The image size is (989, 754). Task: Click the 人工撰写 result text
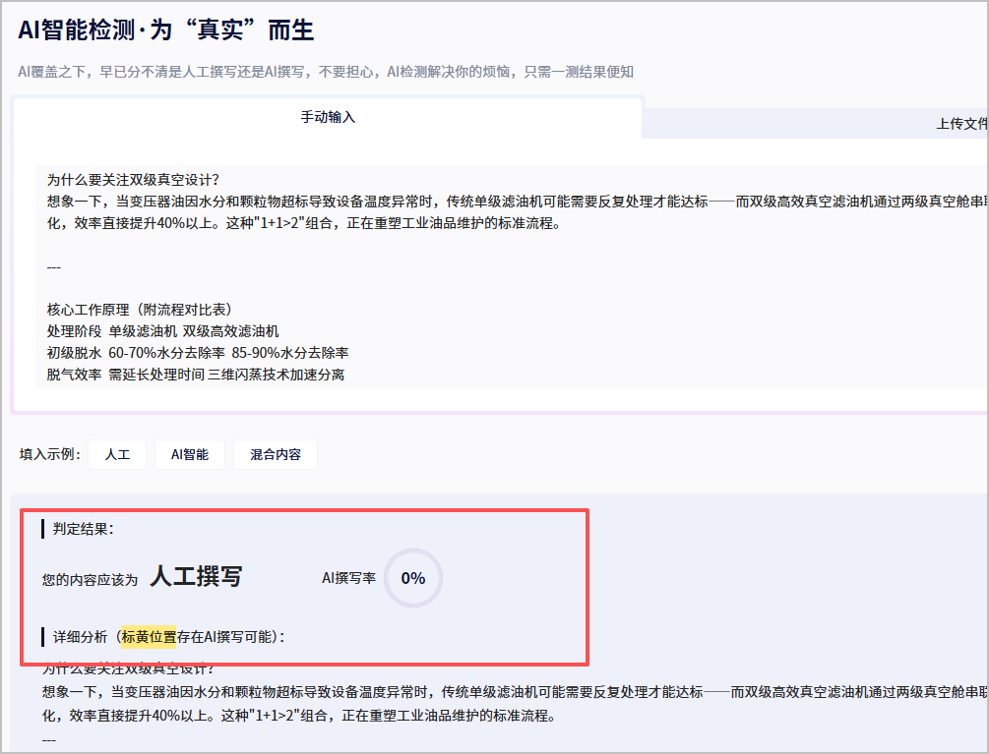[196, 577]
